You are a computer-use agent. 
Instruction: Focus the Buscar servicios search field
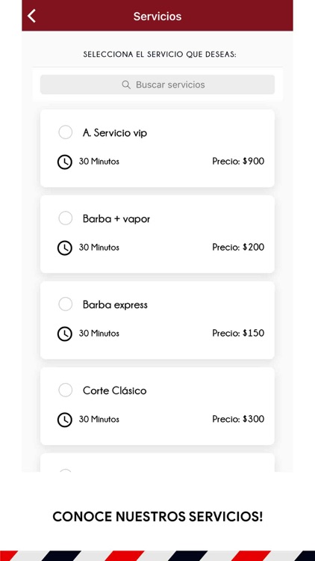coord(157,85)
